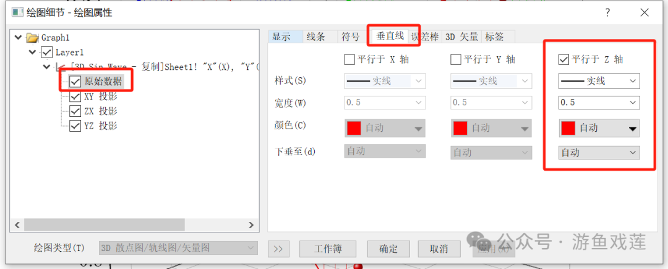Open the Z-axis red 自动 color picker
Screen dimensions: 668x269
click(599, 128)
